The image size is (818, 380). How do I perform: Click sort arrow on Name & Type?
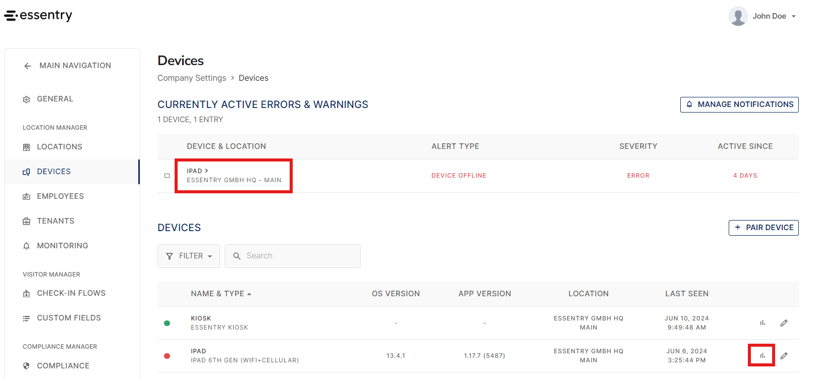pyautogui.click(x=249, y=294)
